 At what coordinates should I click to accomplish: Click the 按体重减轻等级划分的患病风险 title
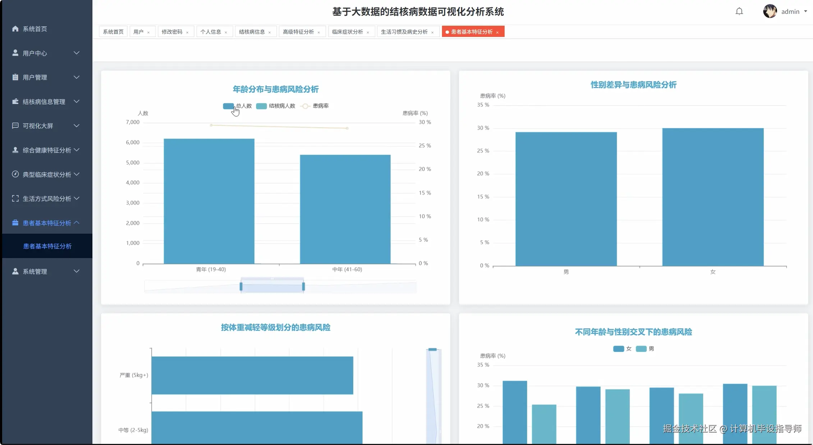(276, 327)
